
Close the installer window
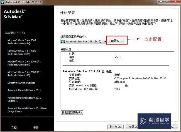point(175,1)
